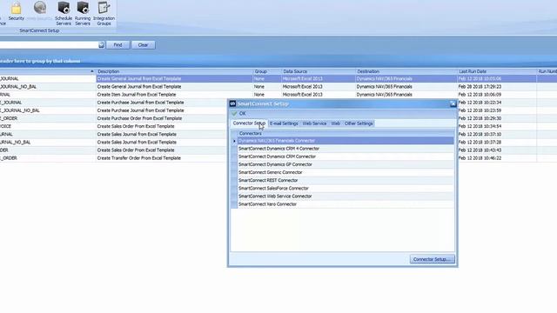Click the Connectors list header
Image resolution: width=557 pixels, height=313 pixels.
tap(346, 133)
